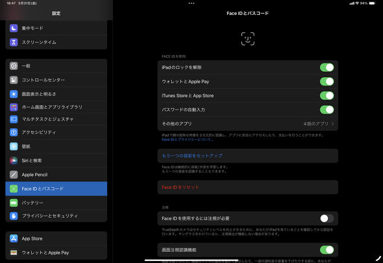Tap the Wallpaper (壁紙) icon

click(x=14, y=146)
